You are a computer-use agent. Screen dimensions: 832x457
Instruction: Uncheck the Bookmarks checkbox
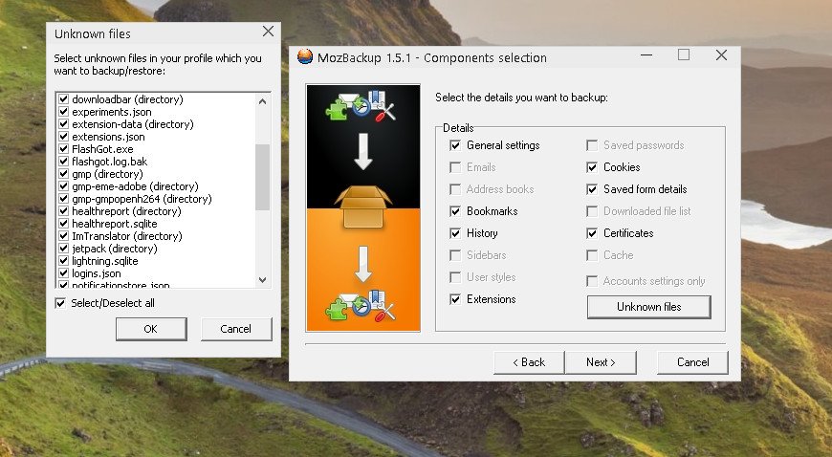455,211
